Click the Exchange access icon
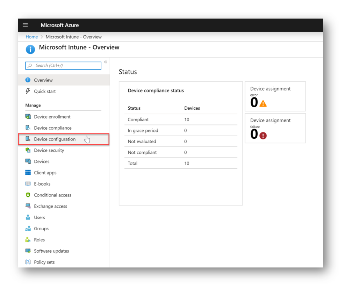This screenshot has width=358, height=289. point(28,206)
